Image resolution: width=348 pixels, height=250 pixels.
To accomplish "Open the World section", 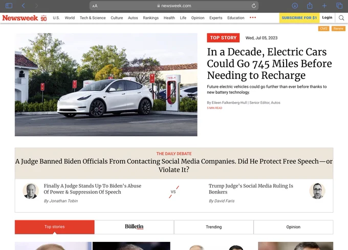I will (x=70, y=18).
